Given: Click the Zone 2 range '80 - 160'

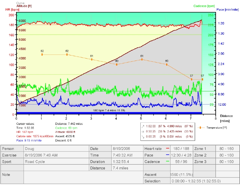Looking at the screenshot, I should [x=227, y=155].
